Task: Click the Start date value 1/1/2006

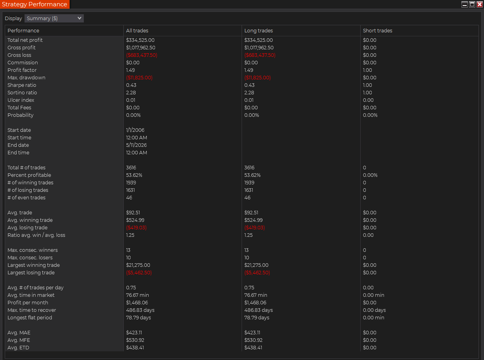Action: [135, 130]
